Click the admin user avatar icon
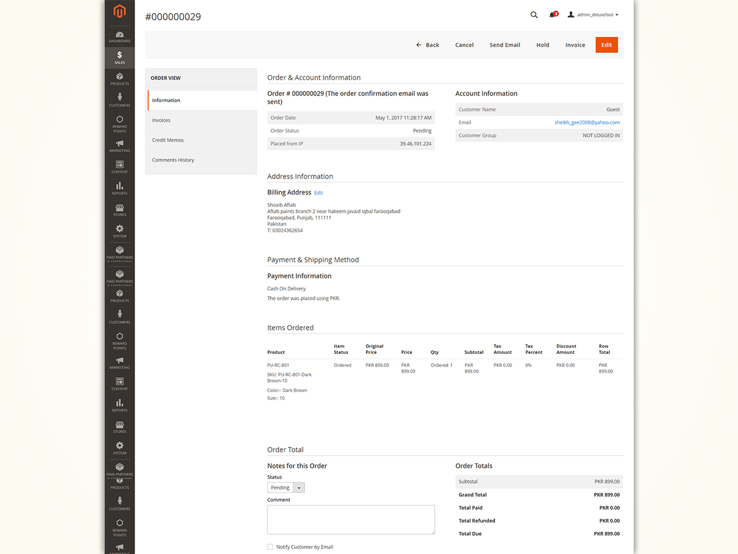This screenshot has width=738, height=554. pos(571,15)
